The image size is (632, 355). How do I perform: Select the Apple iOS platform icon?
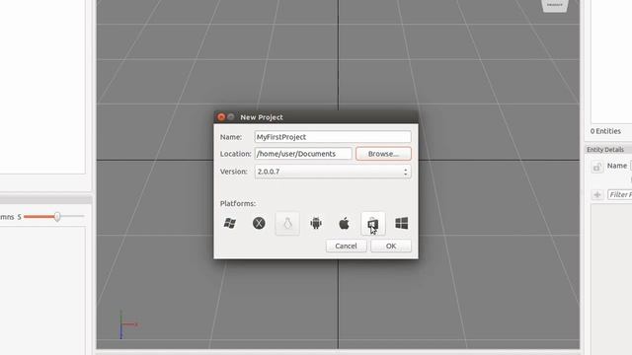[345, 223]
